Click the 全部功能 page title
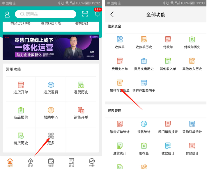Image resolution: width=207 pixels, height=169 pixels. click(156, 15)
